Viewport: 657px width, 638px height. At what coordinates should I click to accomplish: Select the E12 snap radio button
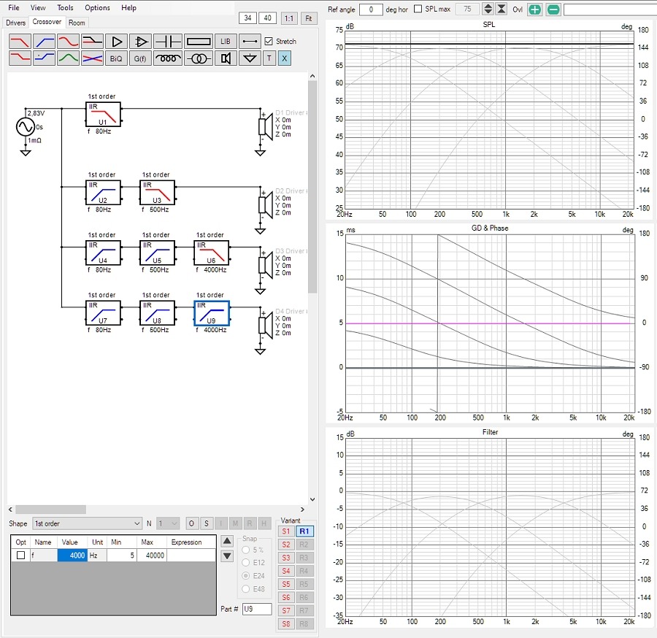coord(246,563)
